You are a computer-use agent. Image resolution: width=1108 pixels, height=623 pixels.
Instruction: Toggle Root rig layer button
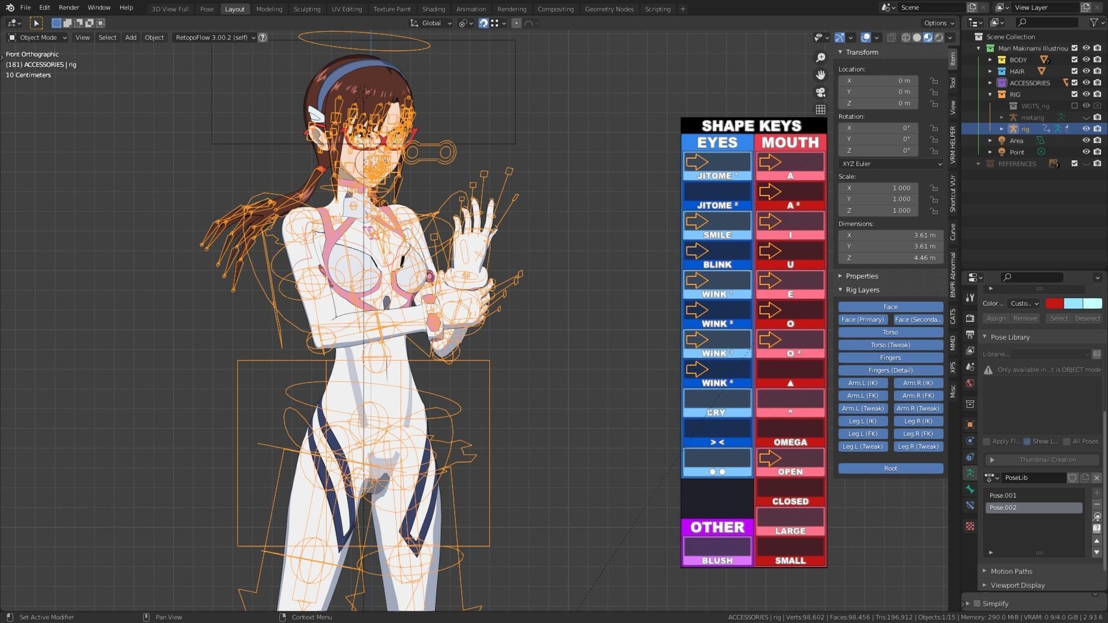coord(890,468)
